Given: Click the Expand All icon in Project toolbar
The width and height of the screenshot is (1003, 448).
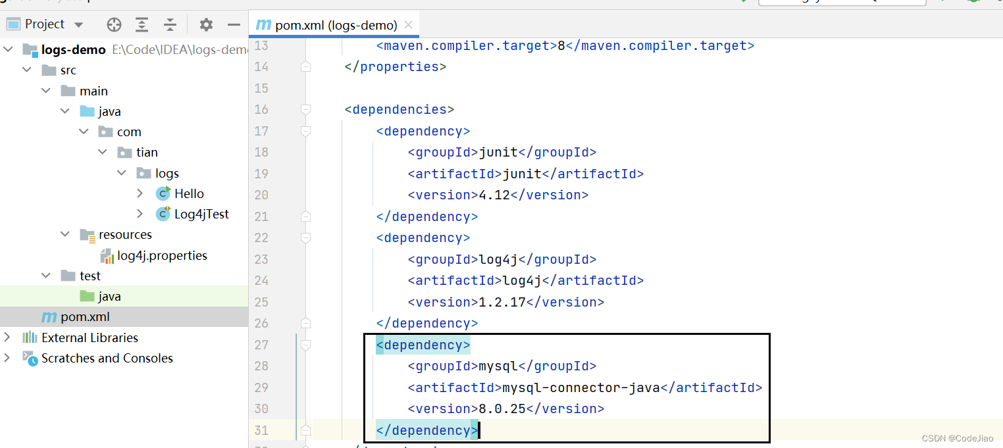Looking at the screenshot, I should tap(142, 25).
